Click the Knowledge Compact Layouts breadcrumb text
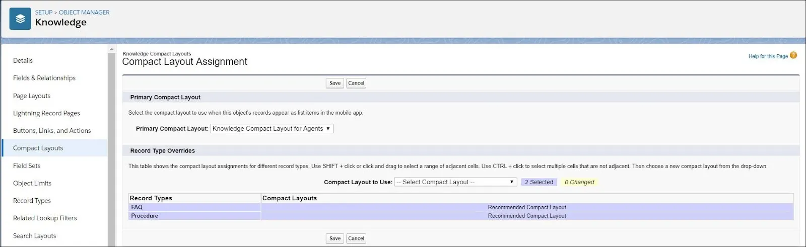 coord(157,54)
